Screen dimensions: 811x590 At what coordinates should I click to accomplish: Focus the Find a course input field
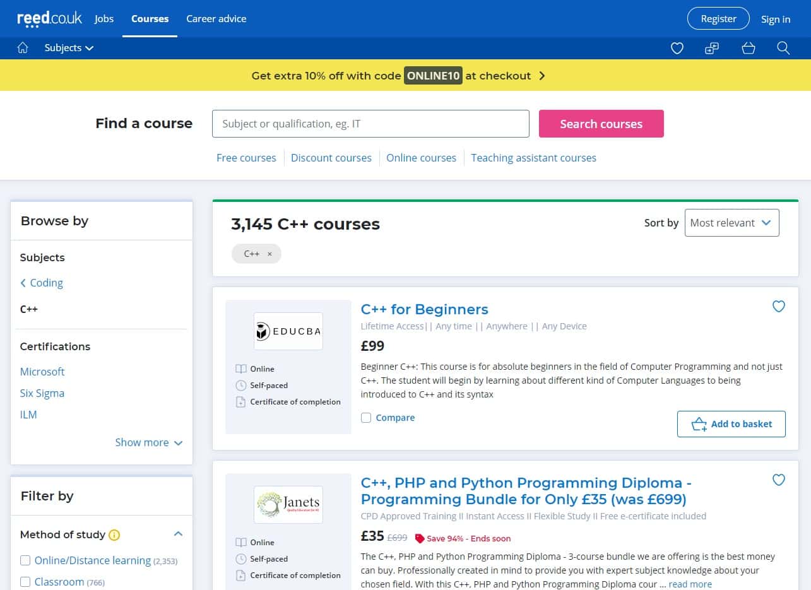click(370, 124)
